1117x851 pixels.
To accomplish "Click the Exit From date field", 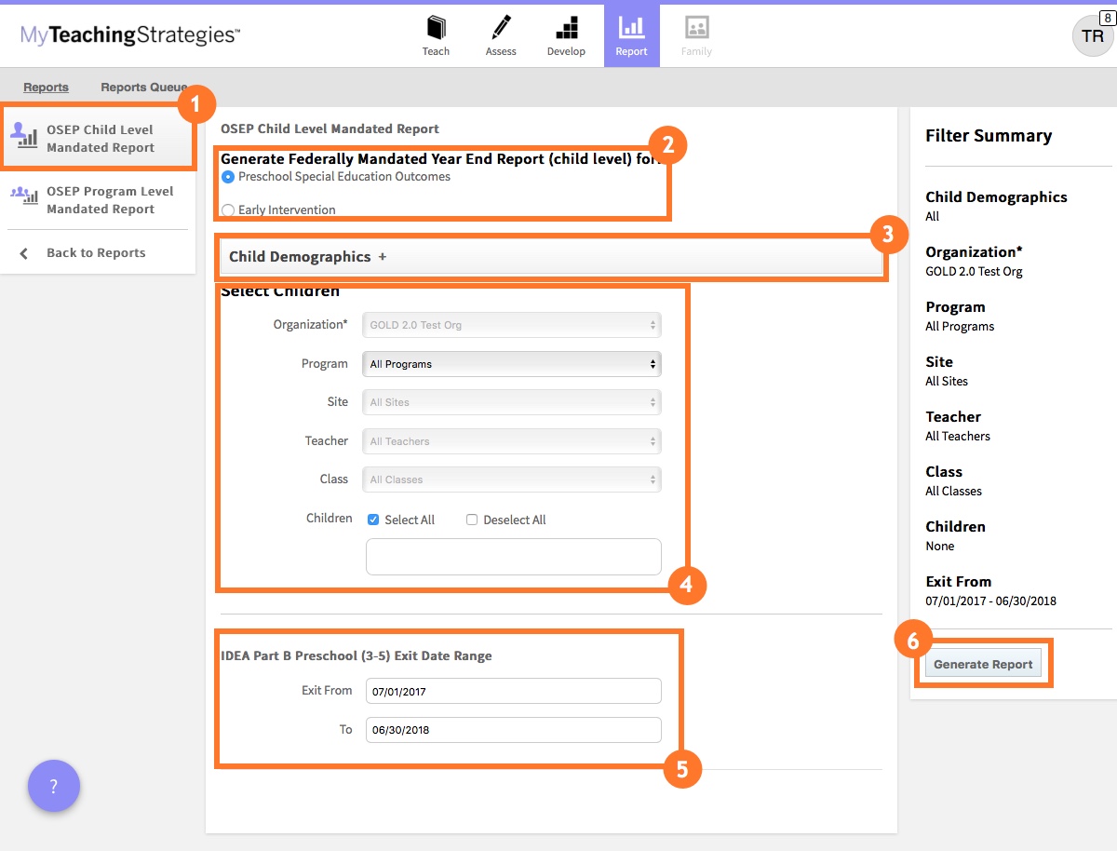I will (x=513, y=692).
